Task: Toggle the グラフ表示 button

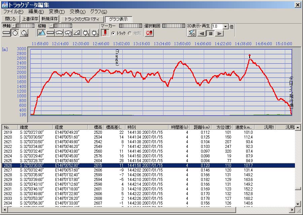Action: coord(118,19)
